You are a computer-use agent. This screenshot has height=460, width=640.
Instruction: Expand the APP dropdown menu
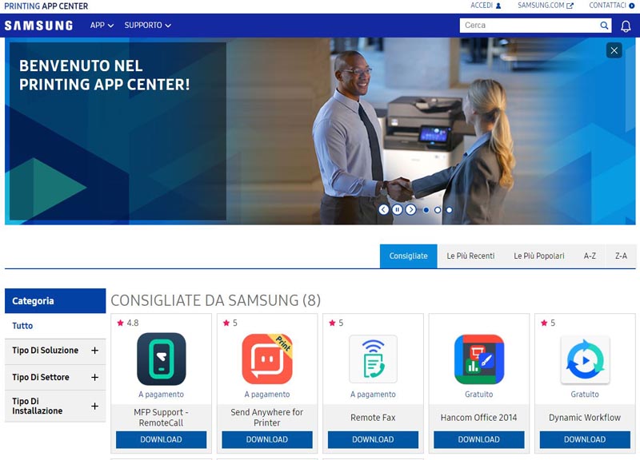coord(102,26)
